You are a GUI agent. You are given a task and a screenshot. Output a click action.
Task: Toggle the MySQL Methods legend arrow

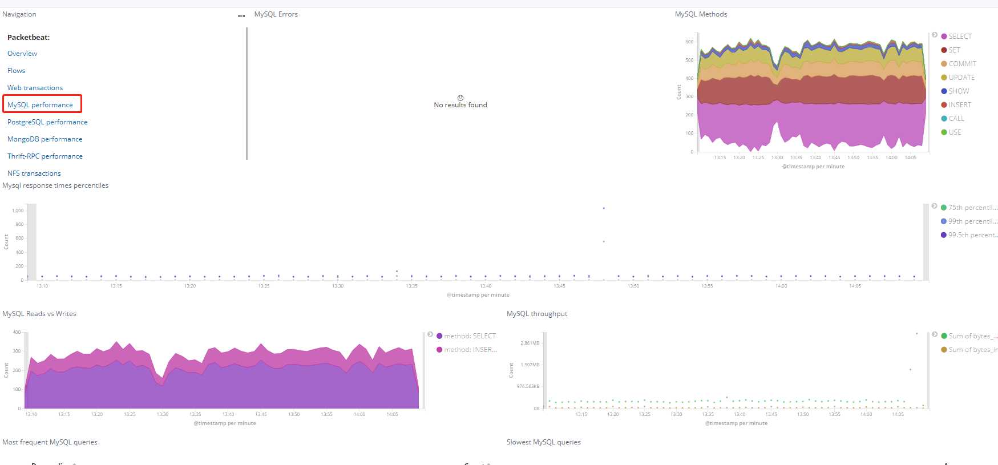(935, 35)
